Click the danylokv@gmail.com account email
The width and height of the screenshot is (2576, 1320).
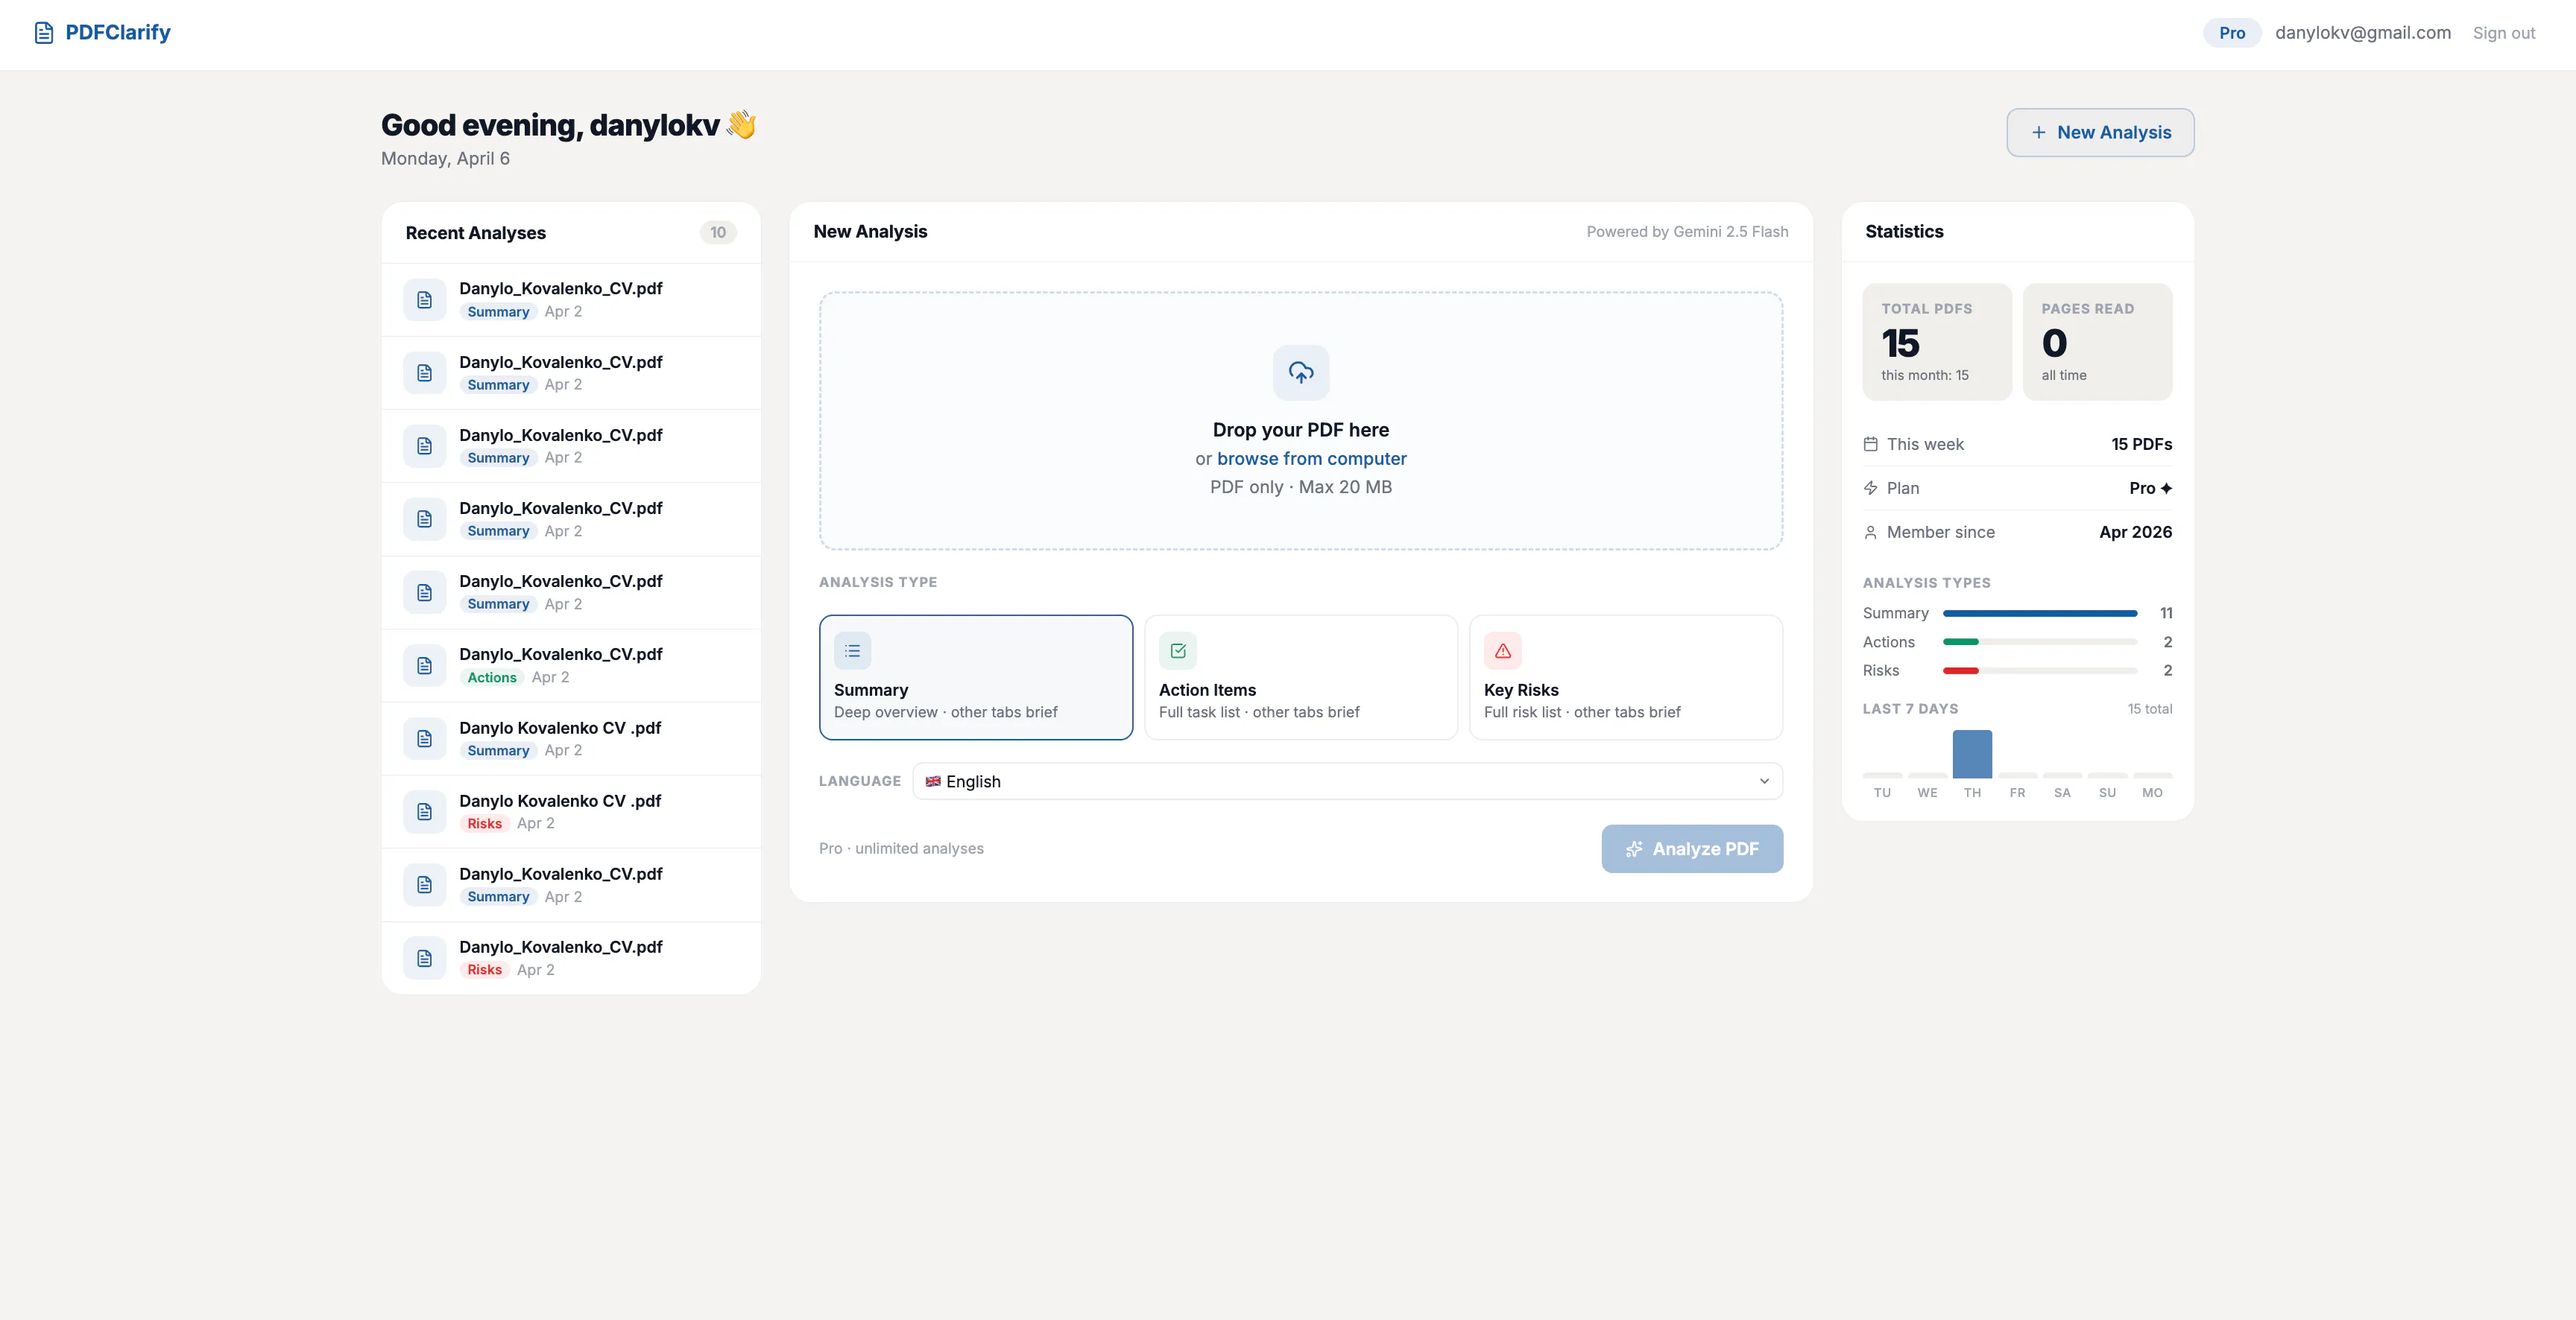point(2363,33)
